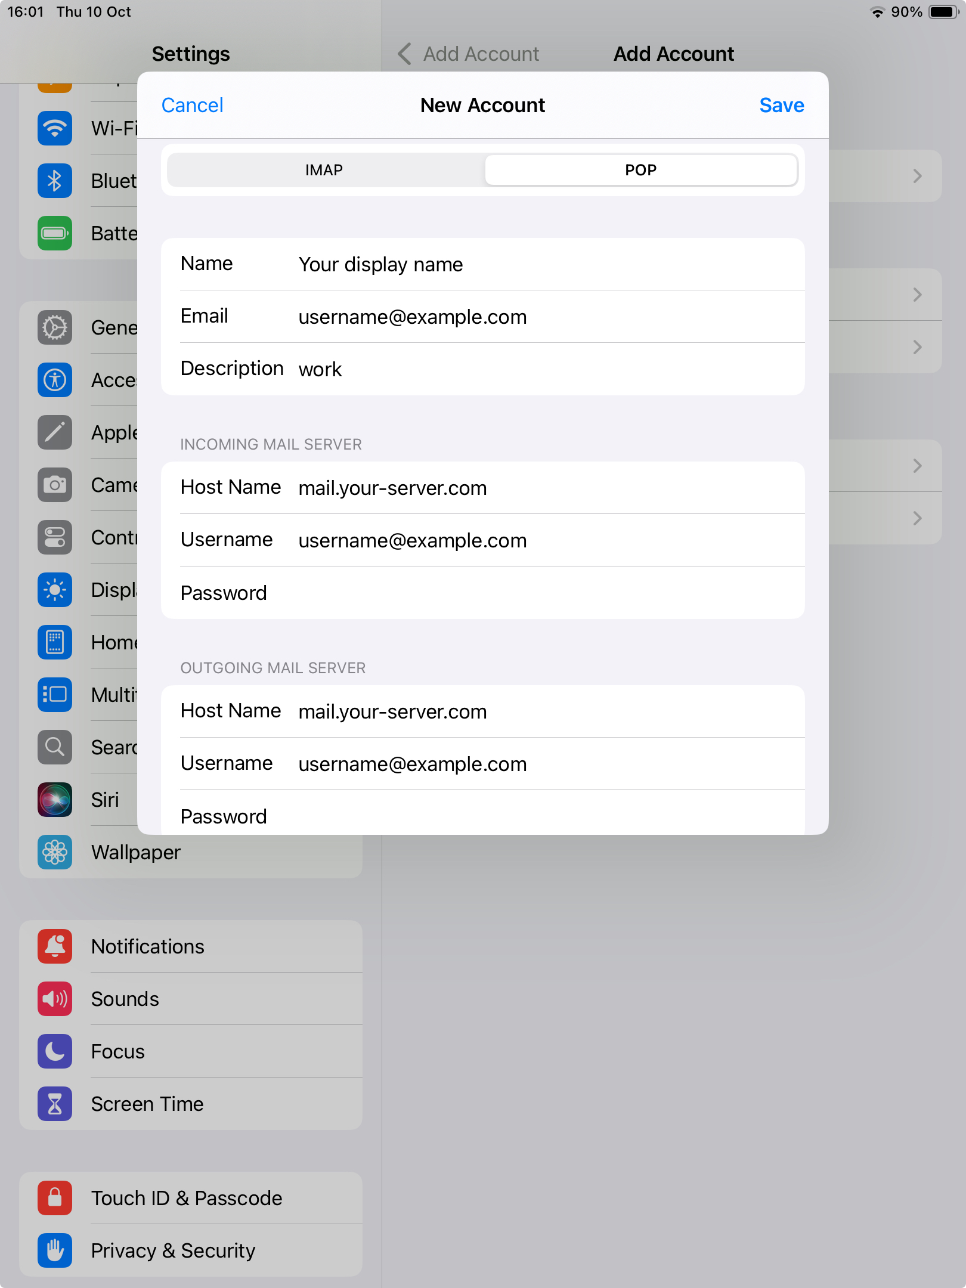Edit the outgoing server Host Name field
Screen dimensions: 966x1288
pos(483,711)
